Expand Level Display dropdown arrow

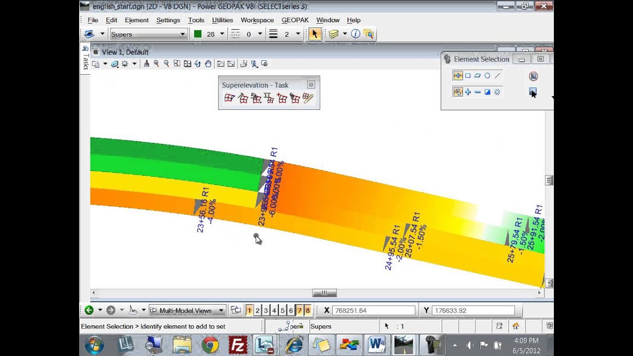(x=345, y=34)
